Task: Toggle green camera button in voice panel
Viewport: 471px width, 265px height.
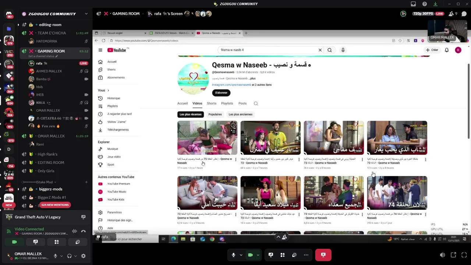Action: [14, 242]
